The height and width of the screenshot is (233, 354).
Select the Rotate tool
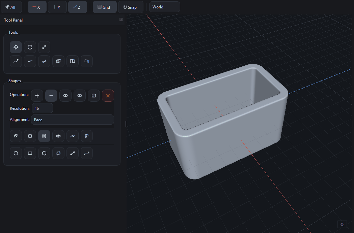[30, 47]
